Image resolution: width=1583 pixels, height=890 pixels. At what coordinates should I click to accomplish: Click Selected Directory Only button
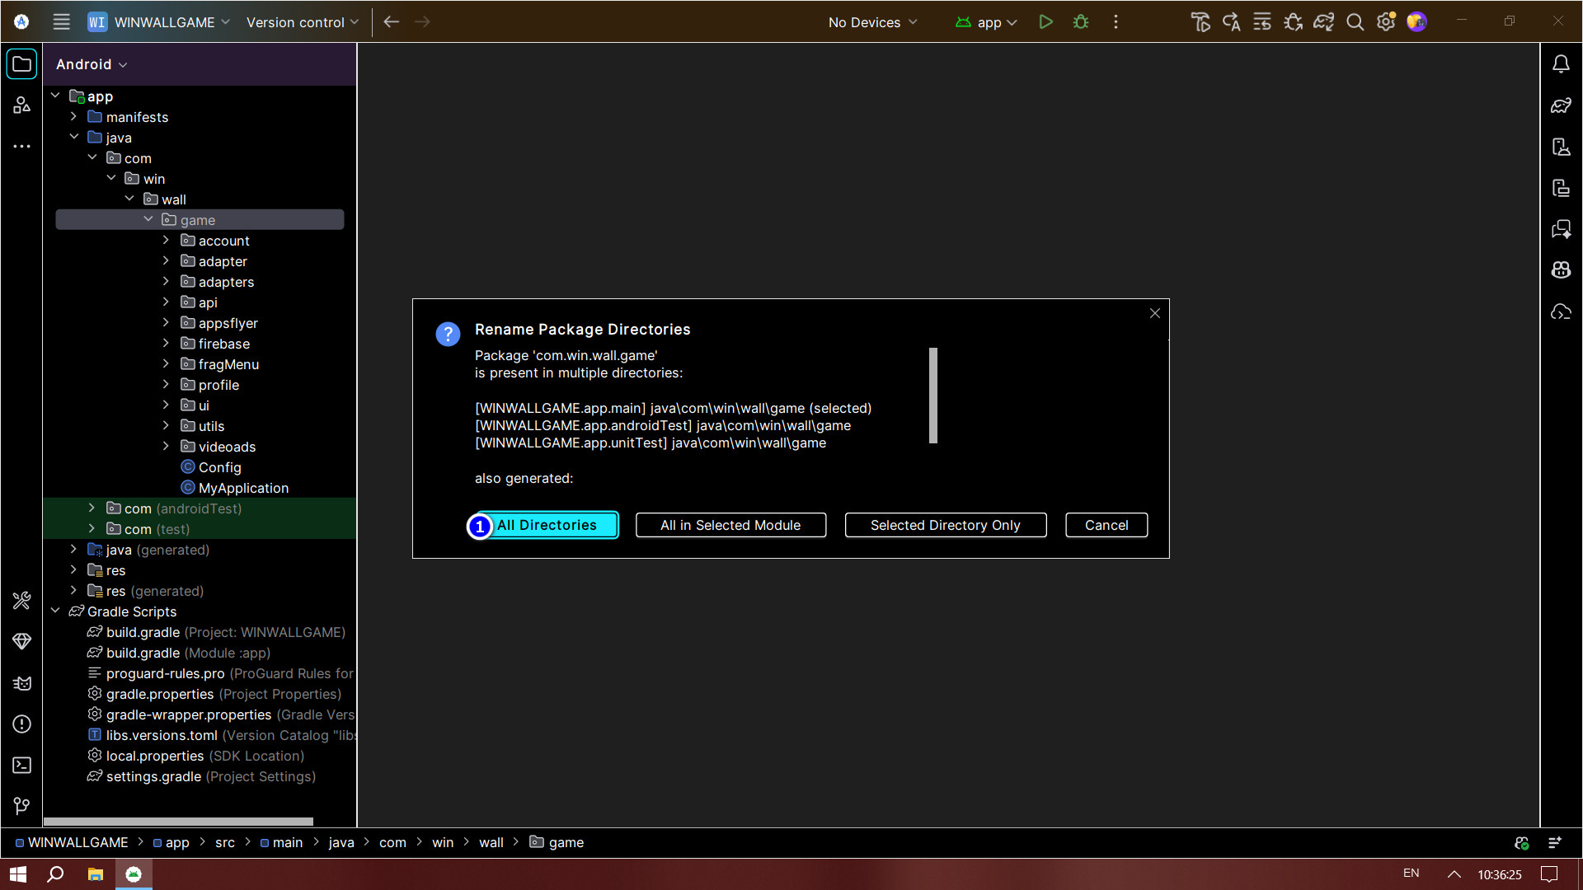[x=945, y=525]
